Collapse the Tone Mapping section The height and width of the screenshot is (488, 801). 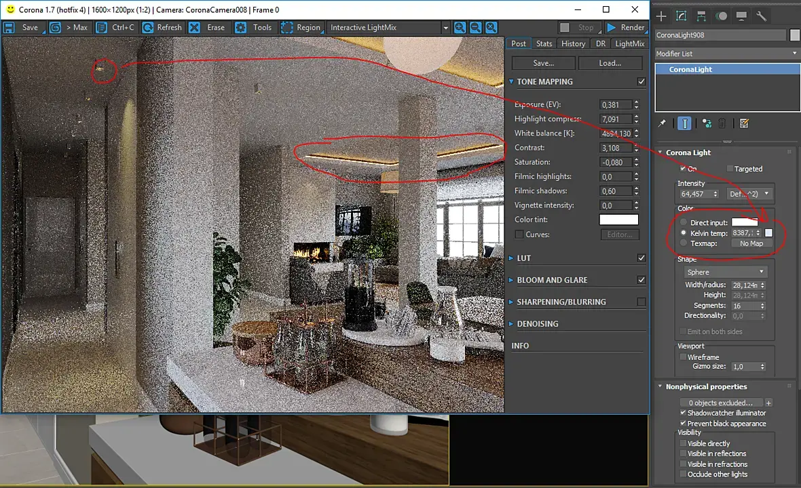point(511,81)
